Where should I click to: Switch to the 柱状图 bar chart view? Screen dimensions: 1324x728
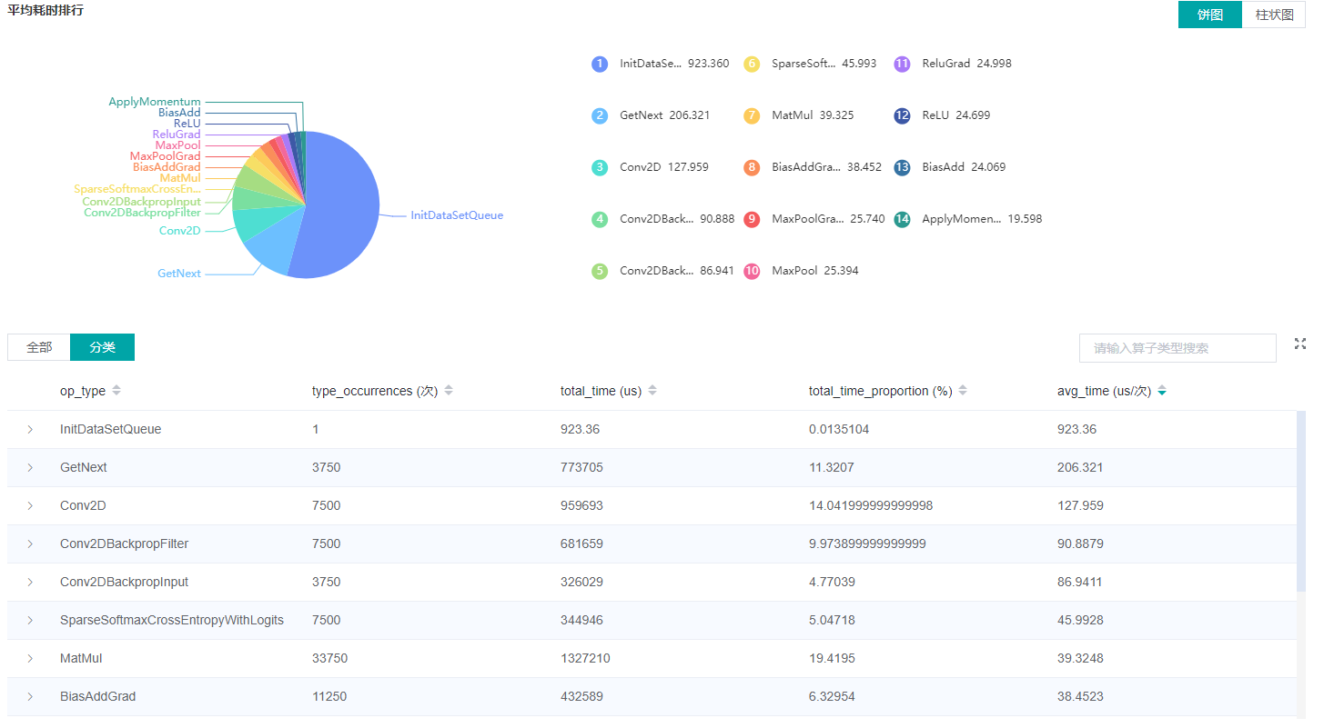click(1273, 15)
